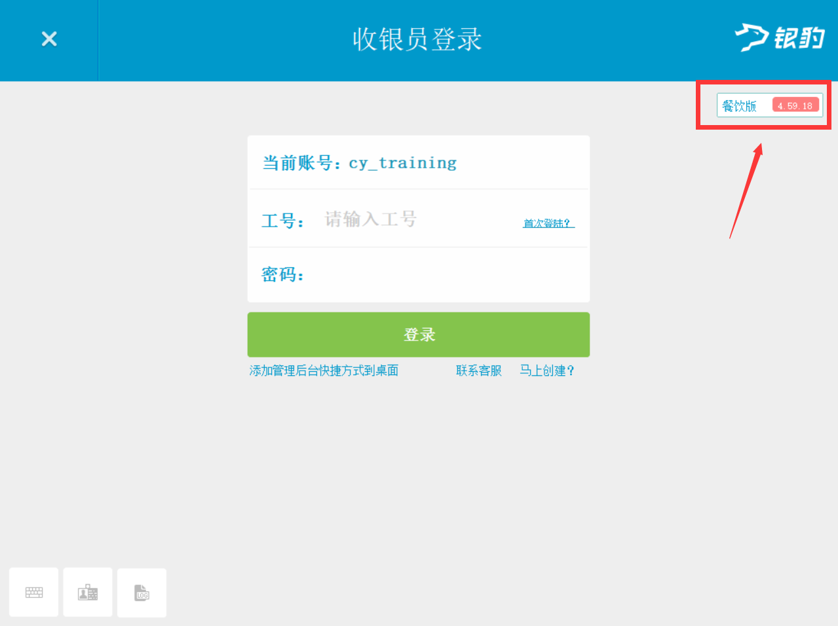Click the employee card settings icon
This screenshot has height=626, width=838.
click(x=88, y=592)
